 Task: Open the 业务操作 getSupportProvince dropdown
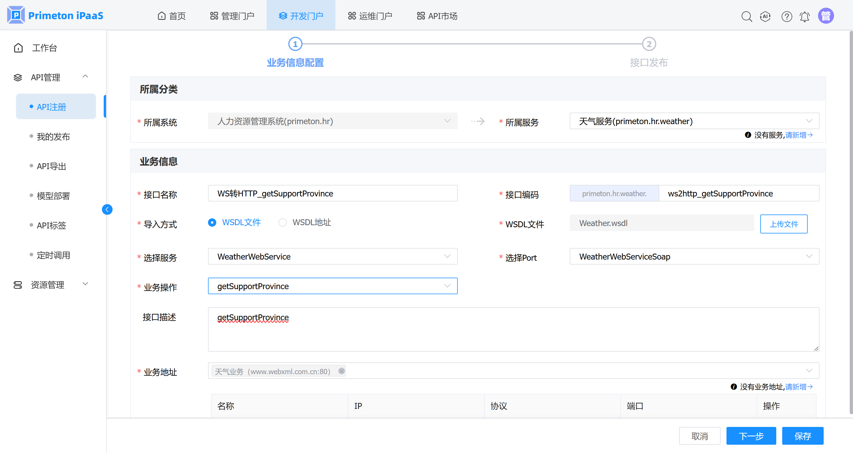coord(332,286)
